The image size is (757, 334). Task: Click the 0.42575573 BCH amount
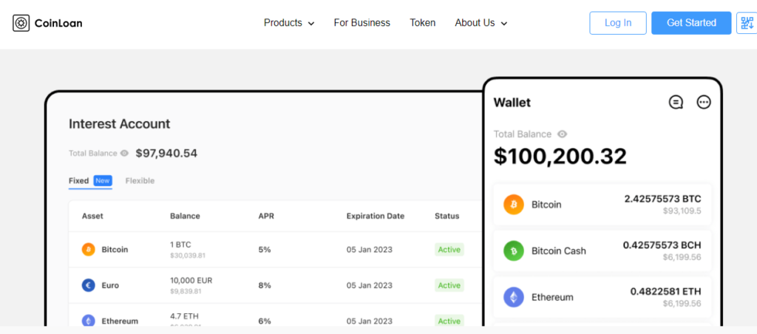click(662, 245)
